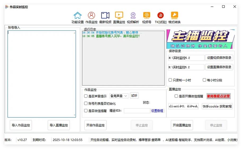Click the 试听 button

(134, 96)
